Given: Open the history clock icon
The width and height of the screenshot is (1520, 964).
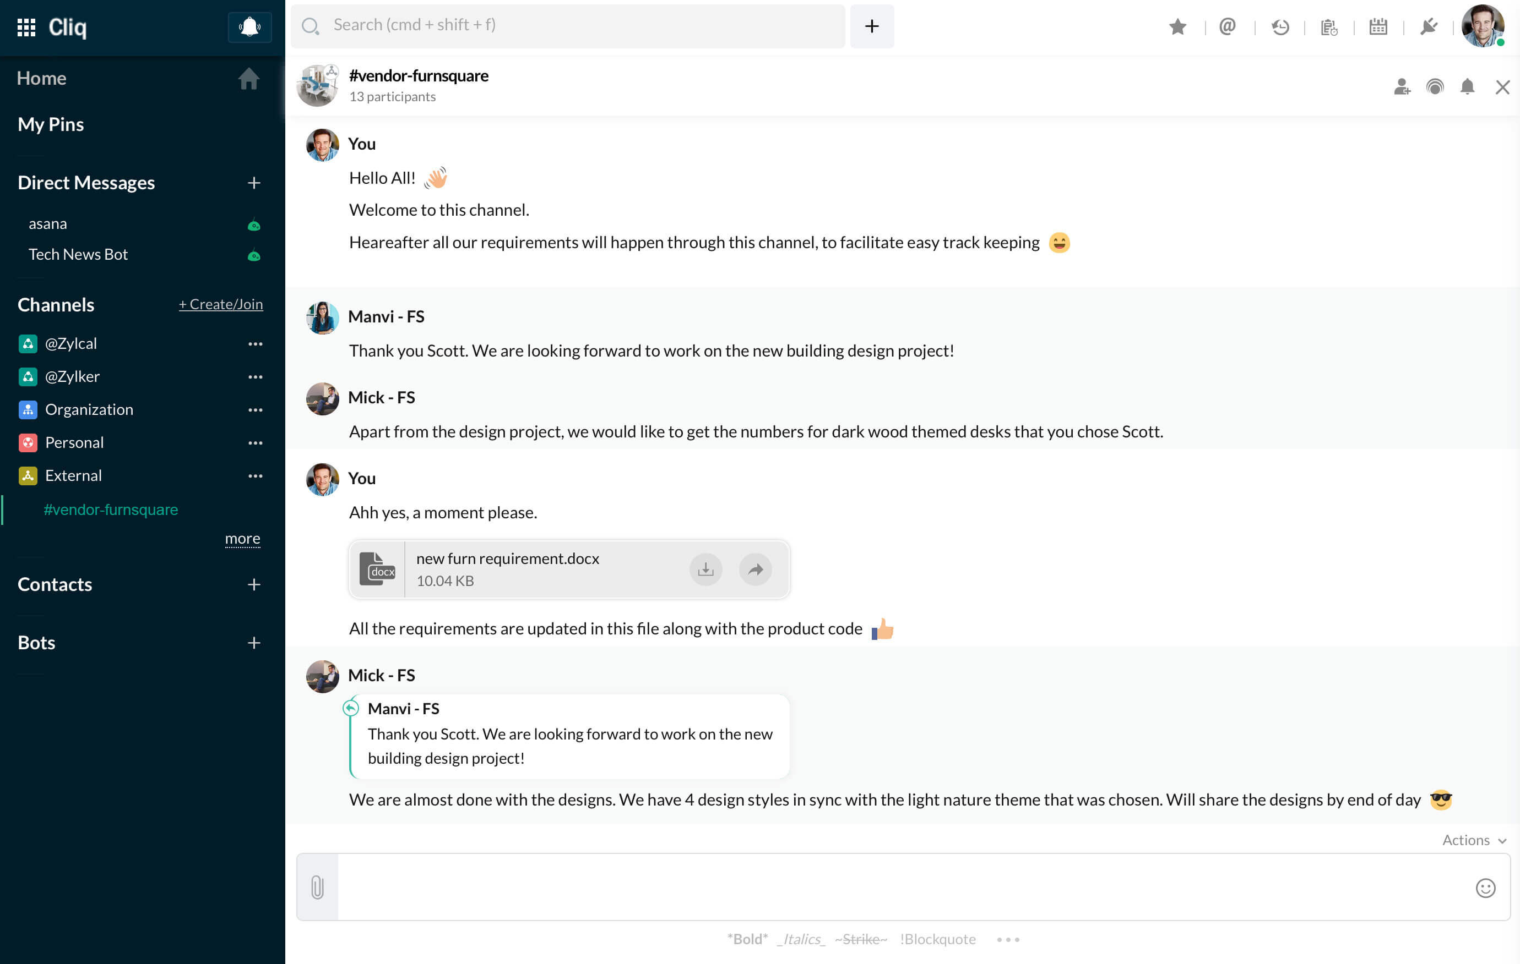Looking at the screenshot, I should coord(1279,26).
